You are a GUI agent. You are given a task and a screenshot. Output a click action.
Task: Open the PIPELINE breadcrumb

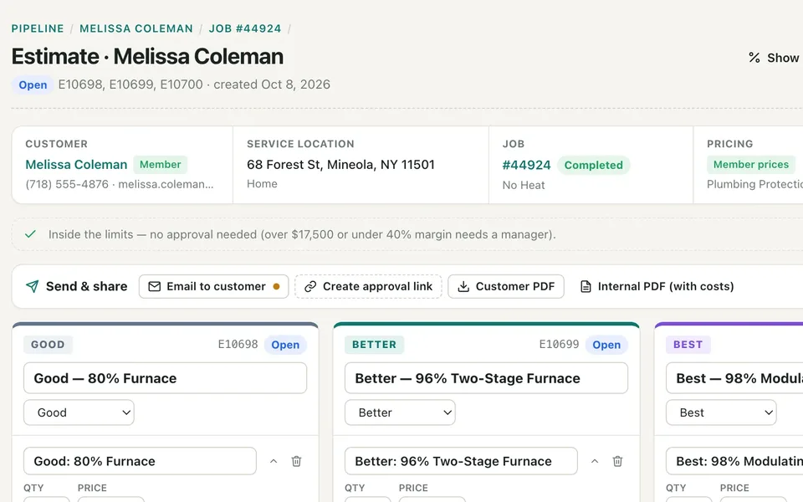click(x=38, y=28)
